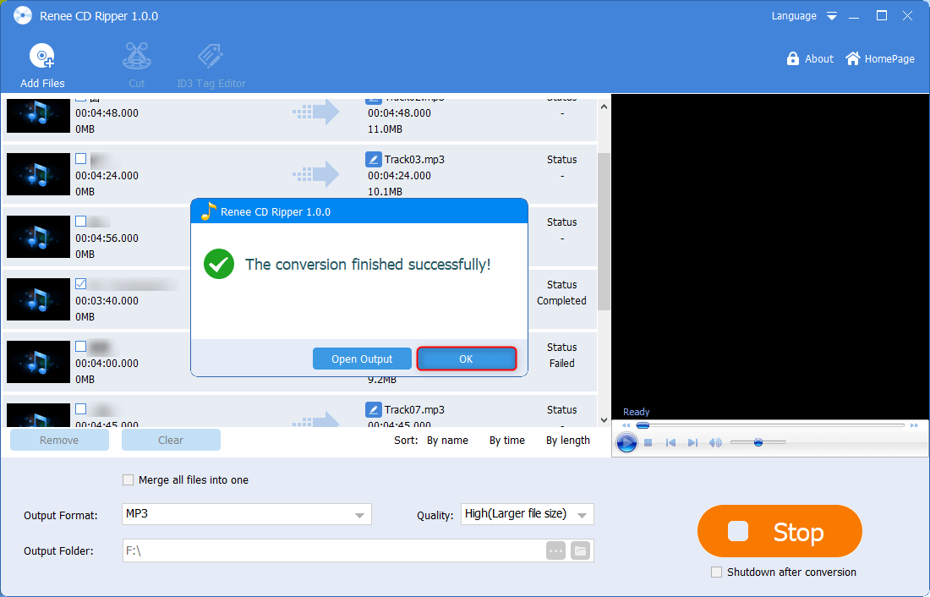
Task: Click the file list scroll down arrow
Action: (x=604, y=420)
